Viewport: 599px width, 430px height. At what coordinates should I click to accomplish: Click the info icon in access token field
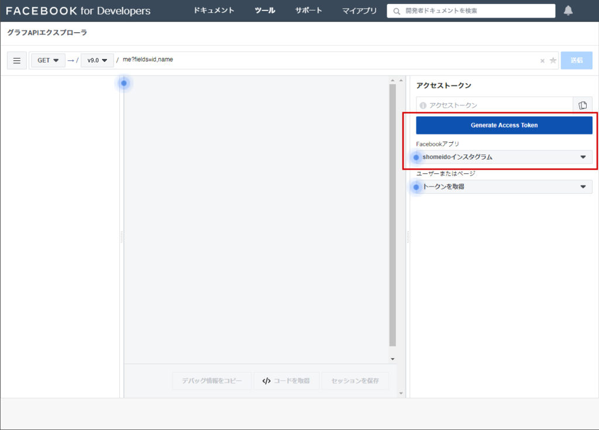pyautogui.click(x=423, y=105)
